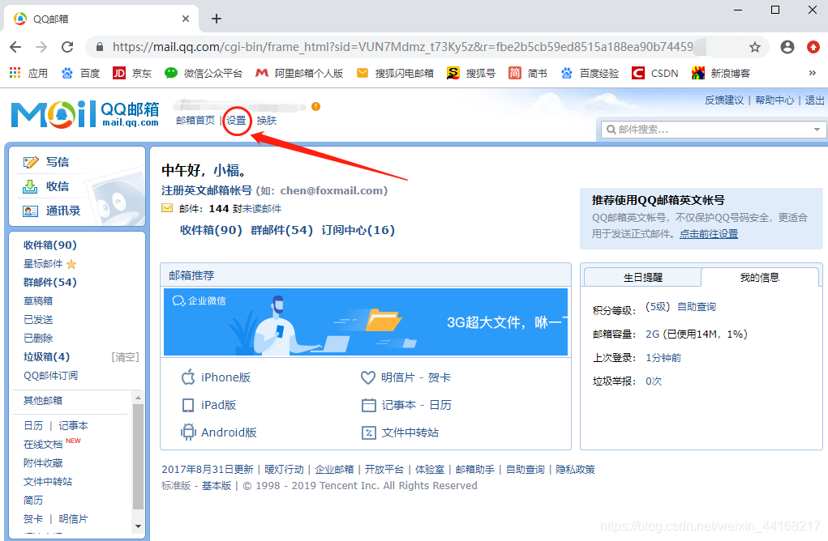Click the 邮件搜索 search field

708,130
